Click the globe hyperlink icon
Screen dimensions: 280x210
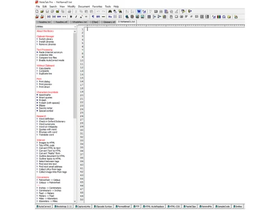[127, 17]
